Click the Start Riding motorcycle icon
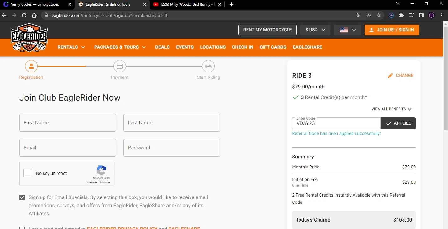 click(x=208, y=66)
